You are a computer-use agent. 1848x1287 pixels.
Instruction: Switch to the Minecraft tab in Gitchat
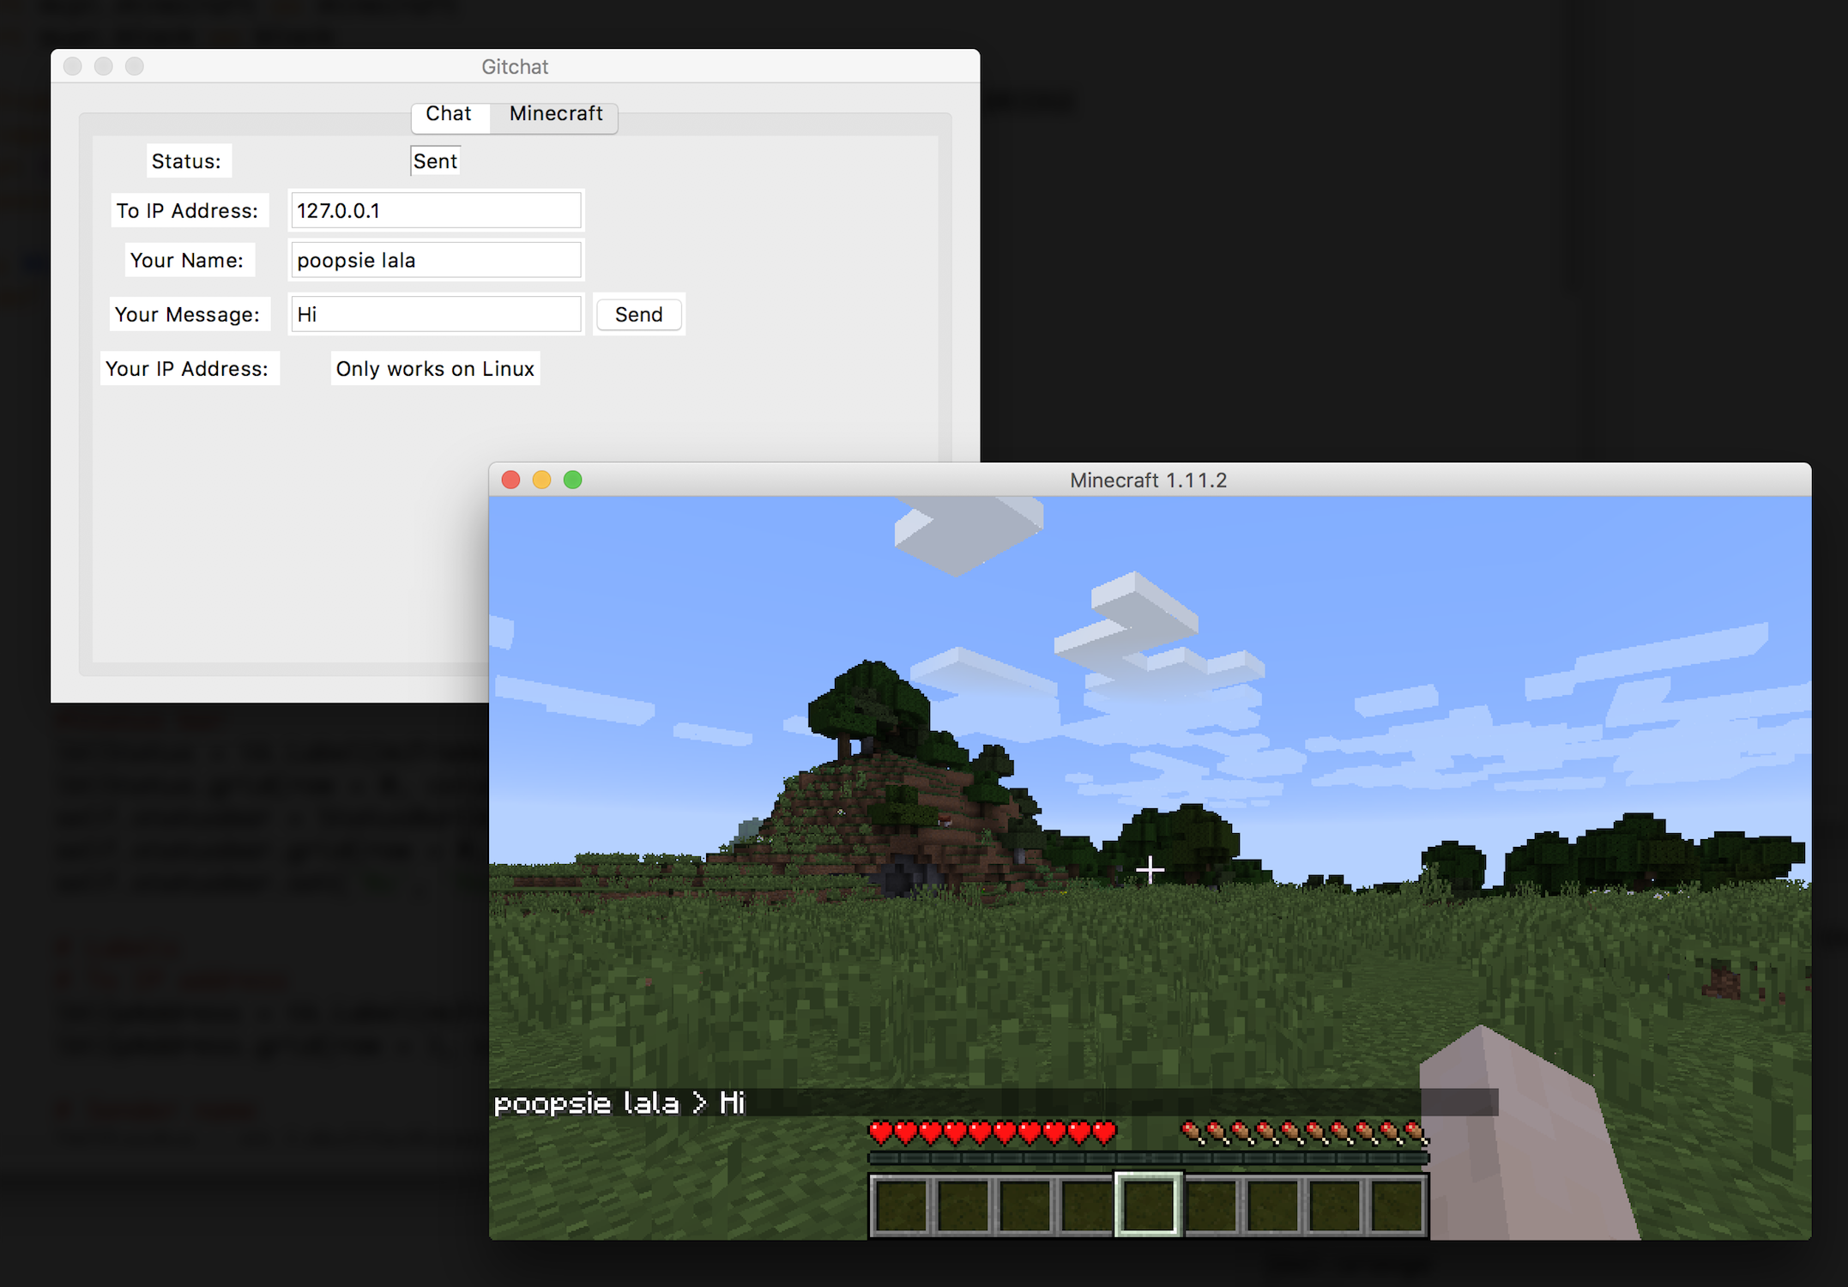[555, 113]
